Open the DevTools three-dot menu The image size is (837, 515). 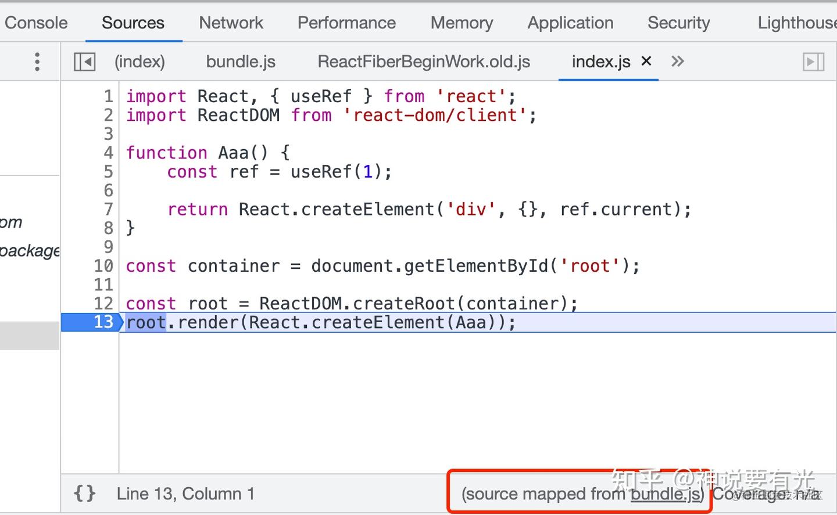point(37,61)
